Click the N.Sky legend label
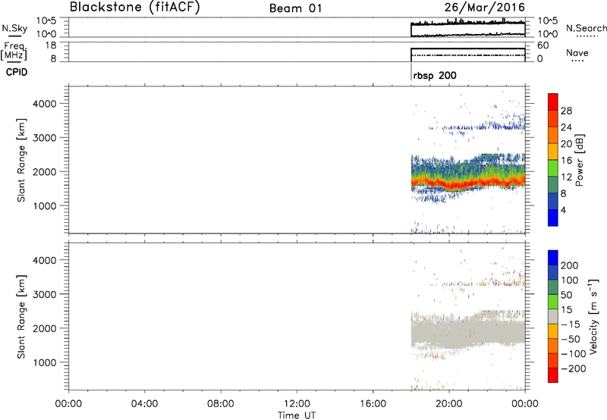Screen dimensions: 607x420 click(14, 28)
